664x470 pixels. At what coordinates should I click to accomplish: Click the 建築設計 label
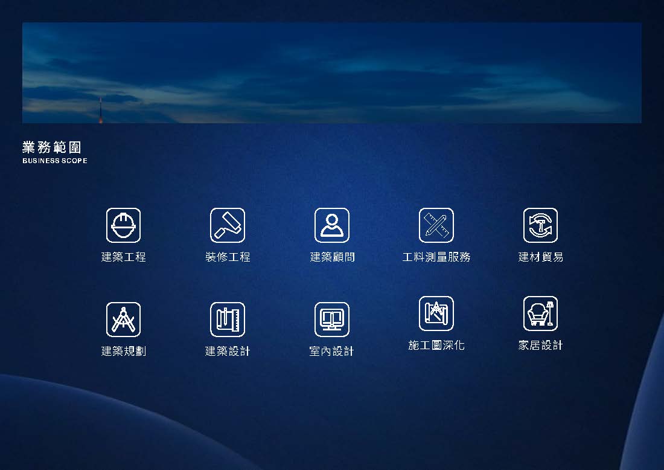tap(228, 351)
